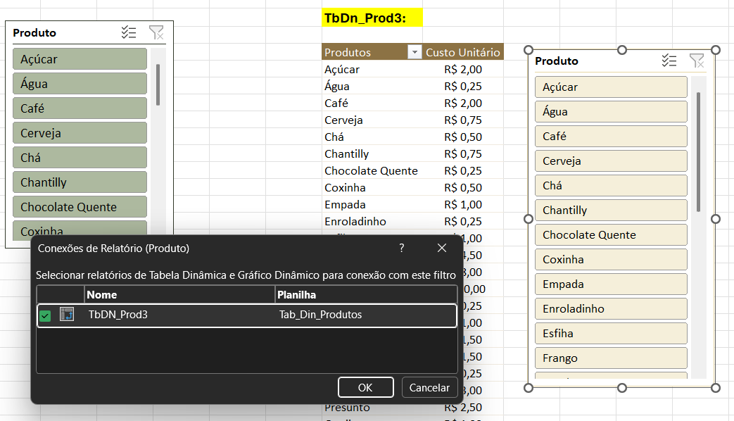Click the Produto title of the green slicer
734x421 pixels.
[34, 33]
